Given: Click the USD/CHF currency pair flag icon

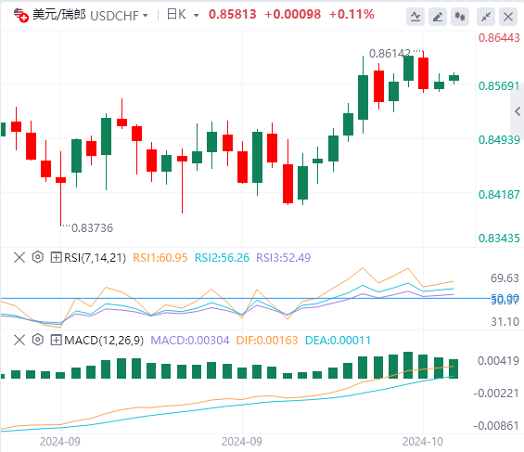Looking at the screenshot, I should [21, 15].
